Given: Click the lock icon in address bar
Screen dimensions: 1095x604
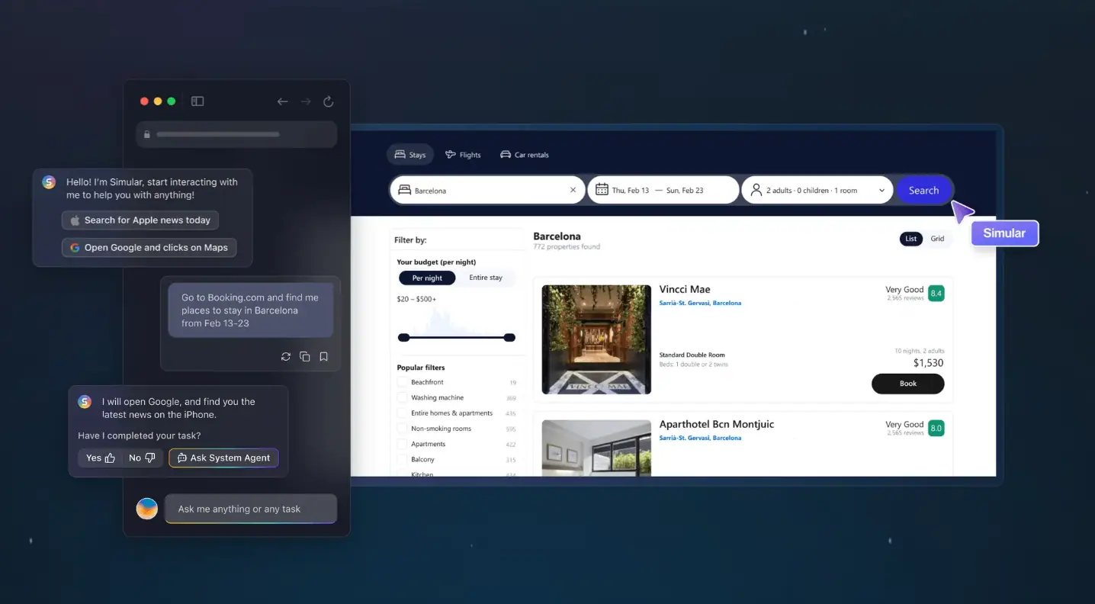Looking at the screenshot, I should 147,134.
